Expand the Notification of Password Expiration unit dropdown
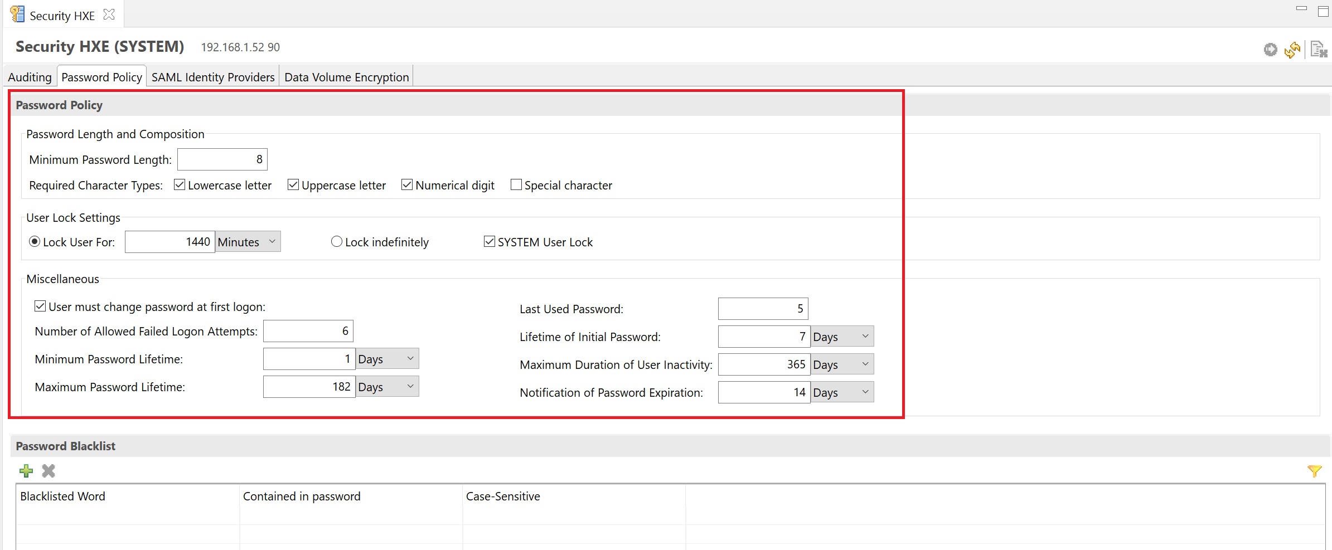Viewport: 1332px width, 550px height. [842, 392]
